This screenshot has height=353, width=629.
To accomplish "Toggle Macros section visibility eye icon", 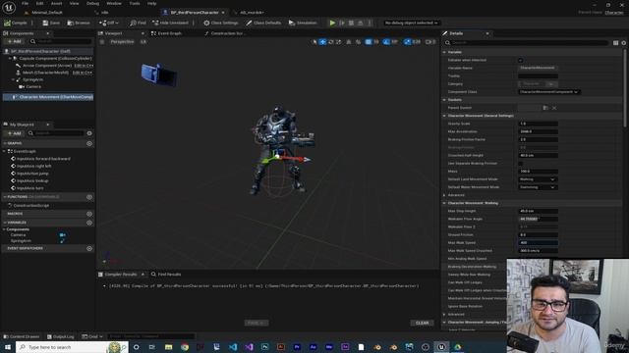I will (x=89, y=214).
